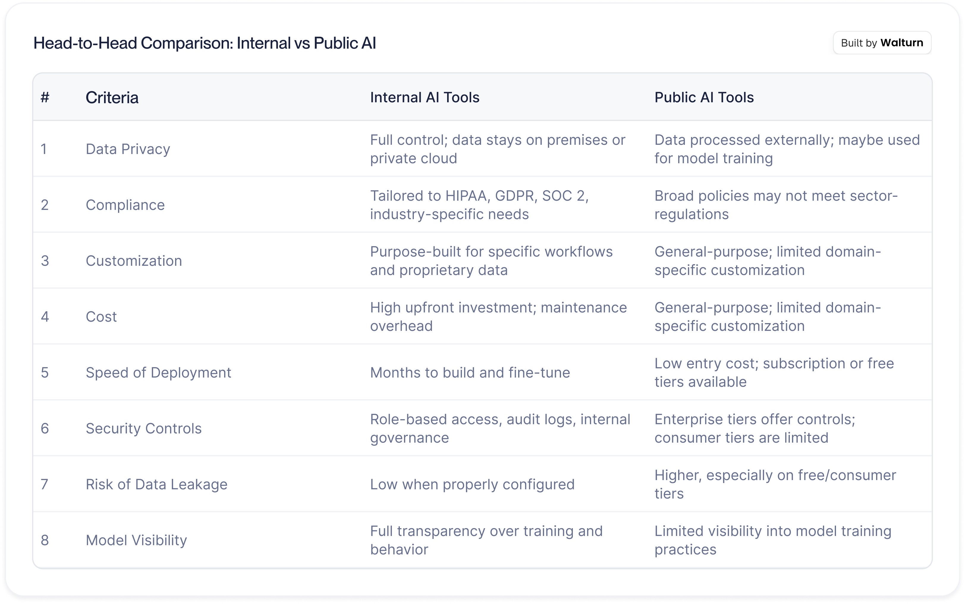Select the Risk of Data Leakage cell
Viewport: 965px width, 604px height.
tap(156, 485)
